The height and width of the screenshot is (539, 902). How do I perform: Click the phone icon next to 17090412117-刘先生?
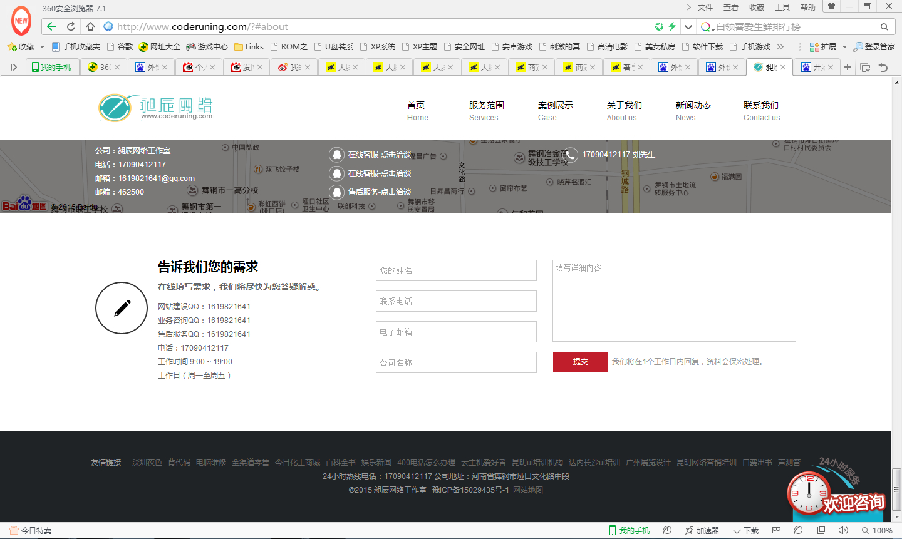pos(571,155)
